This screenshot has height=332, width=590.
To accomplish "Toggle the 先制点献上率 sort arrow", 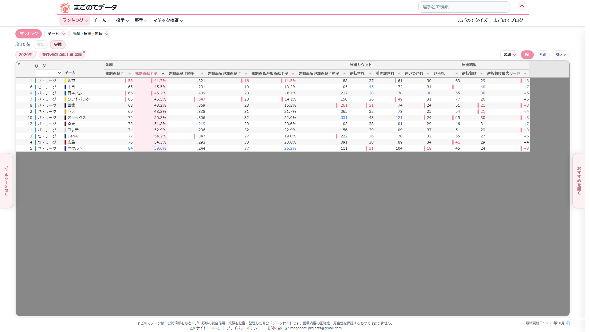I will pos(163,73).
